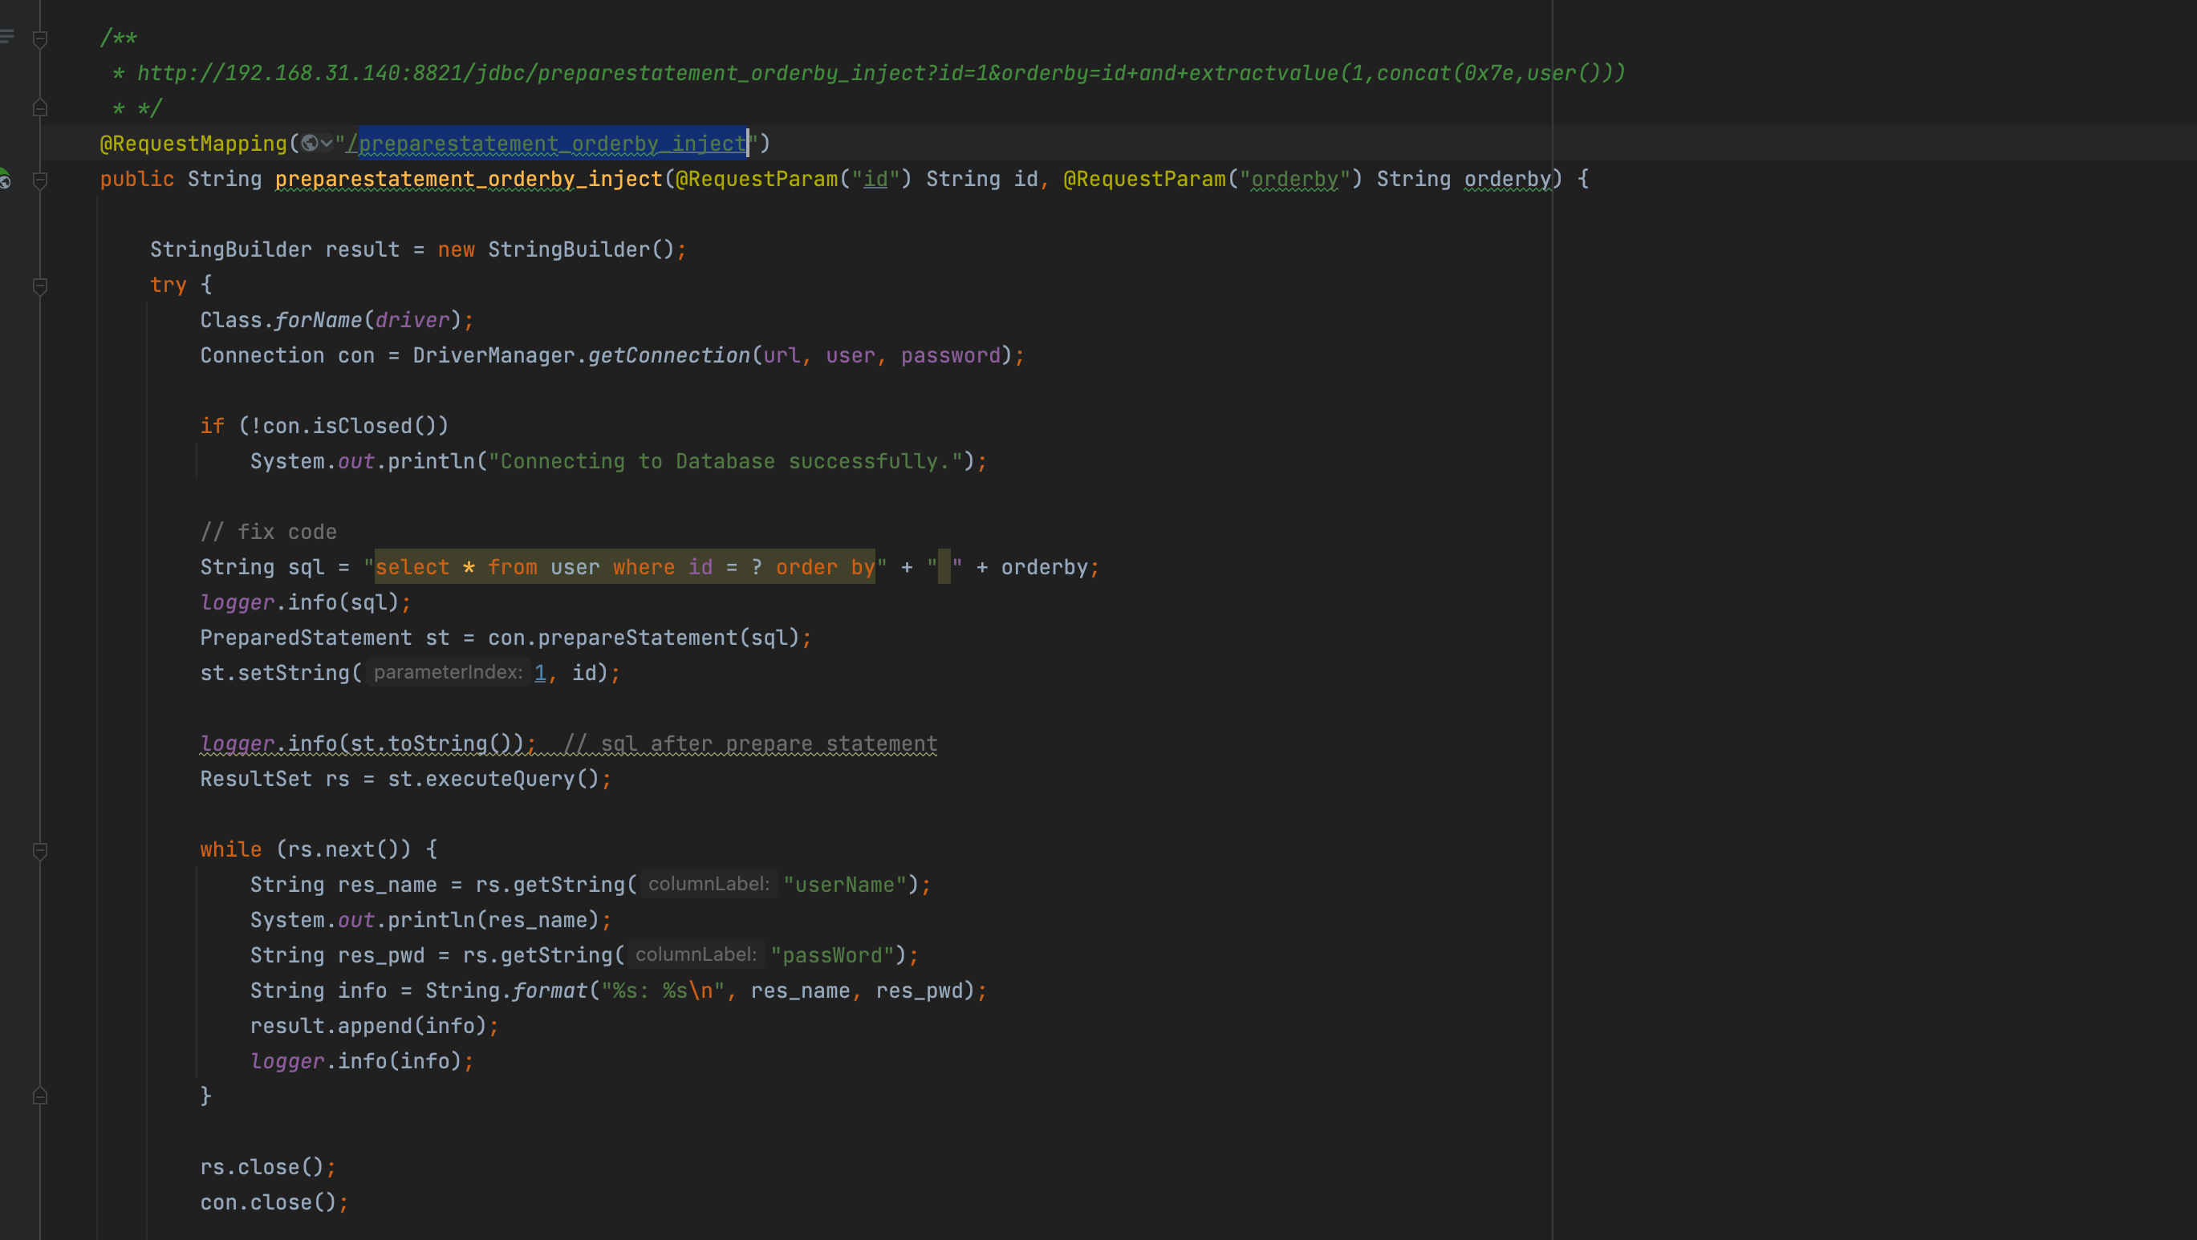Screen dimensions: 2197x1240
Task: Collapse the while loop via its fold marker
Action: coord(39,849)
